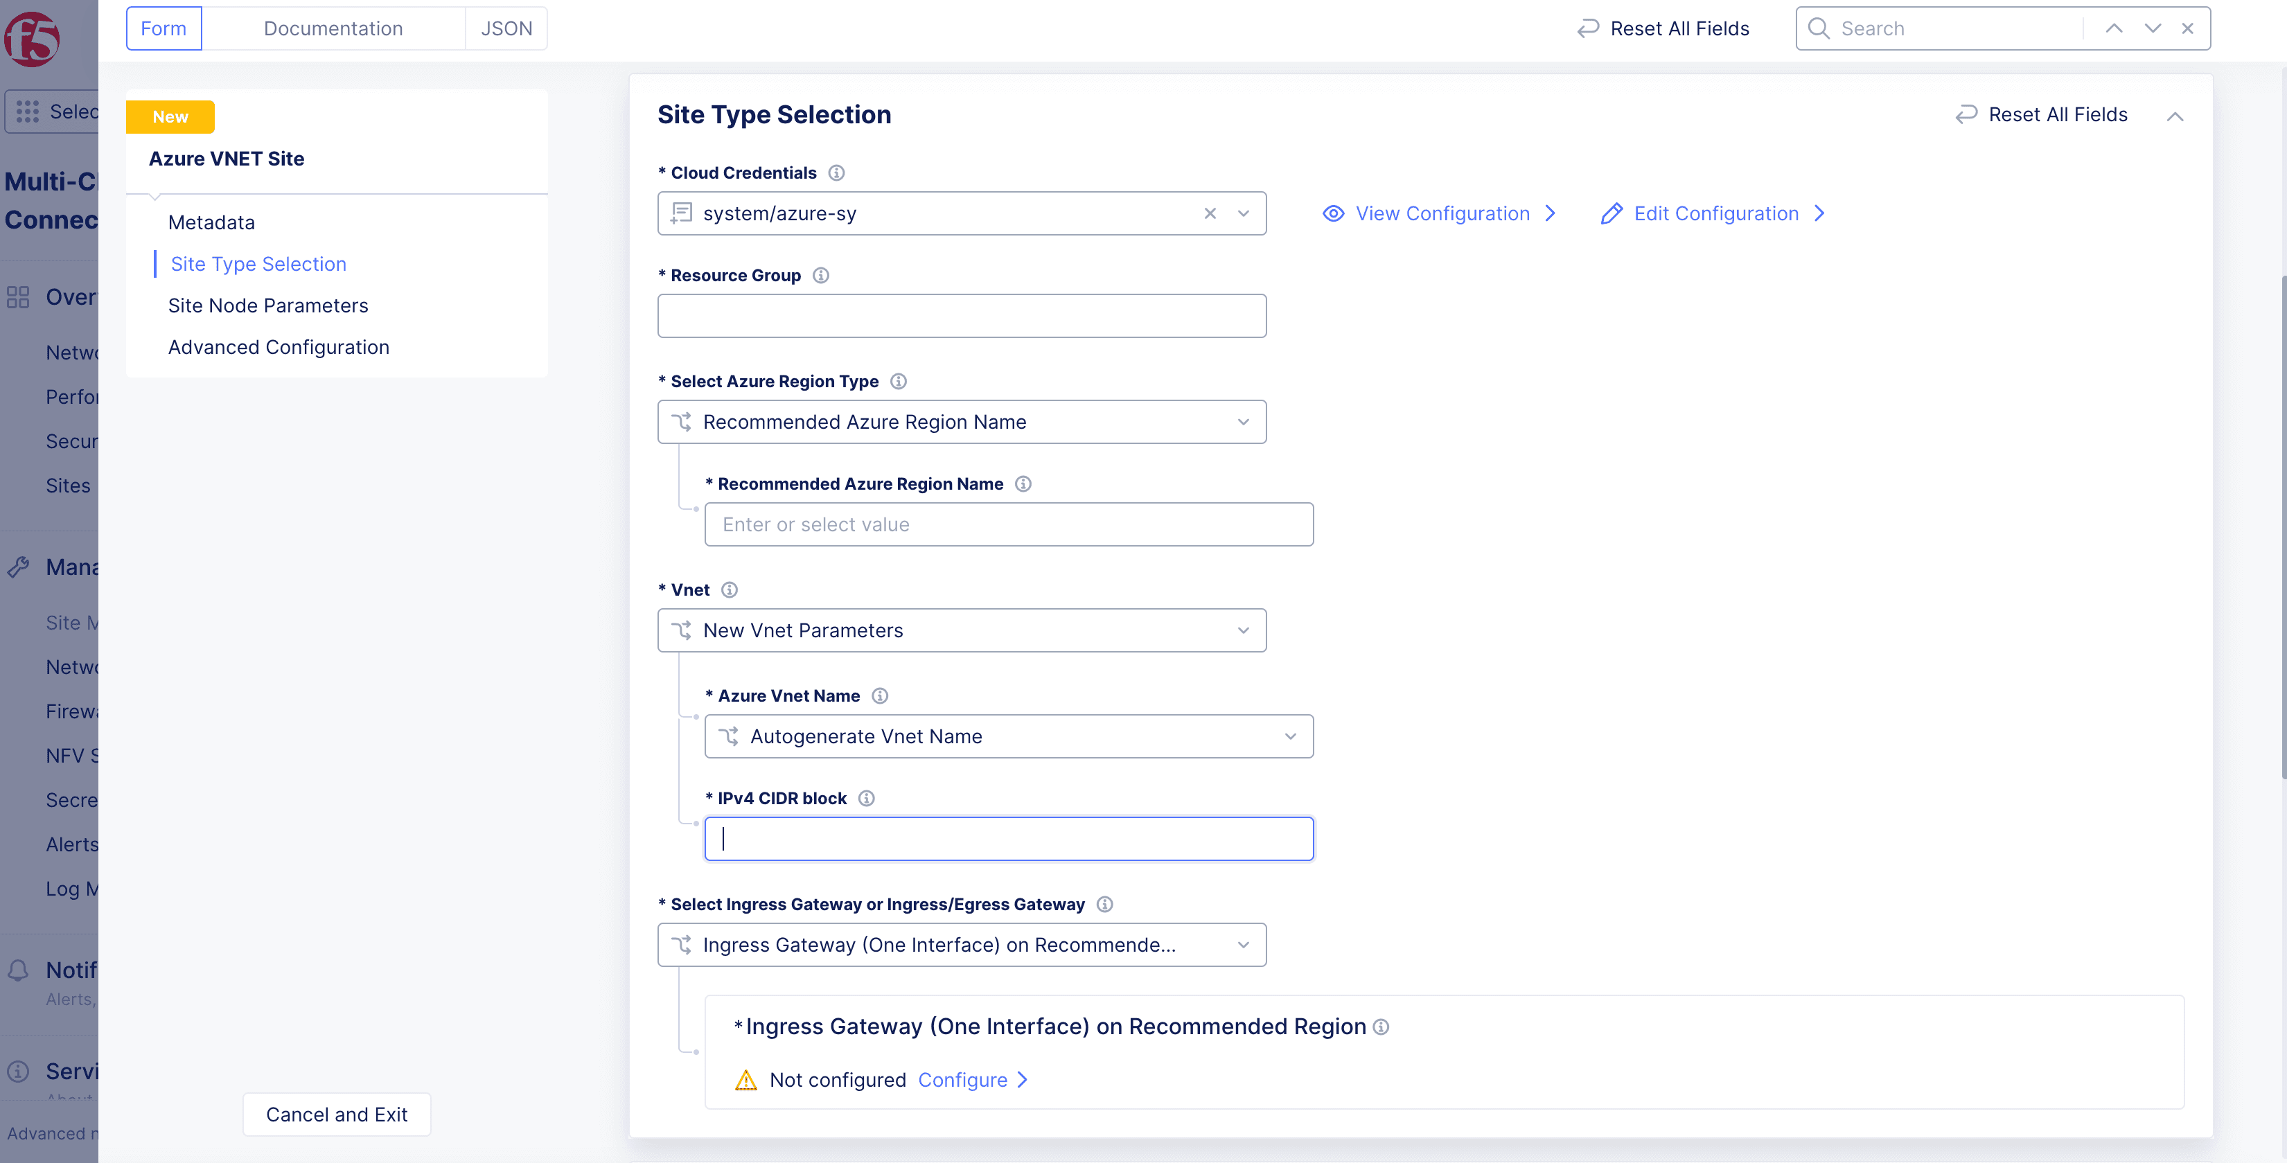Click info icon next to Resource Group
The image size is (2287, 1163).
821,275
